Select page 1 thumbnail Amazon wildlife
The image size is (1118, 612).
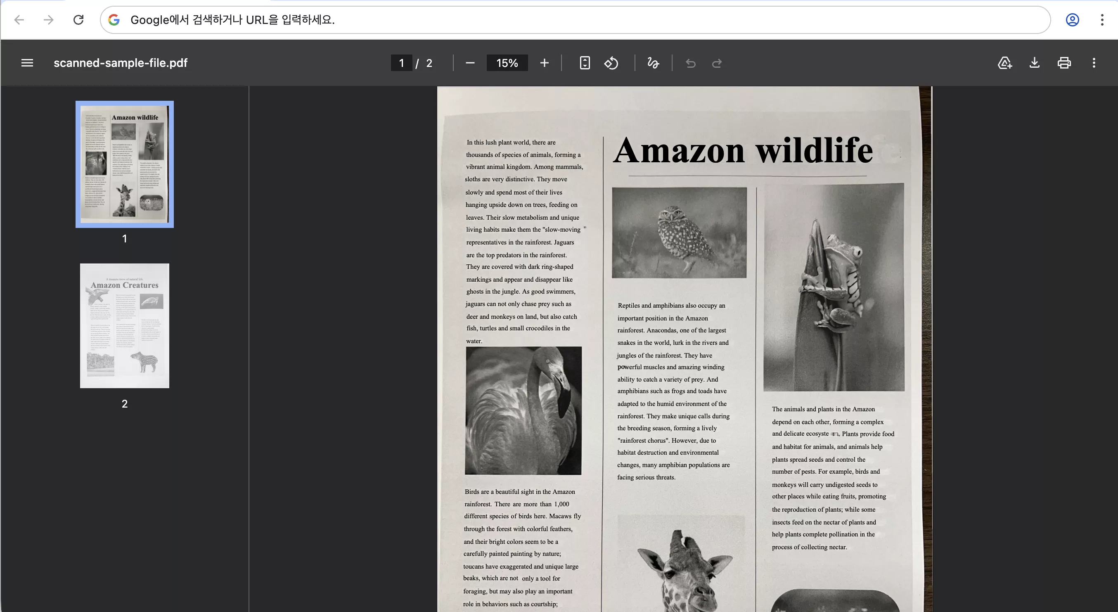[x=125, y=164]
